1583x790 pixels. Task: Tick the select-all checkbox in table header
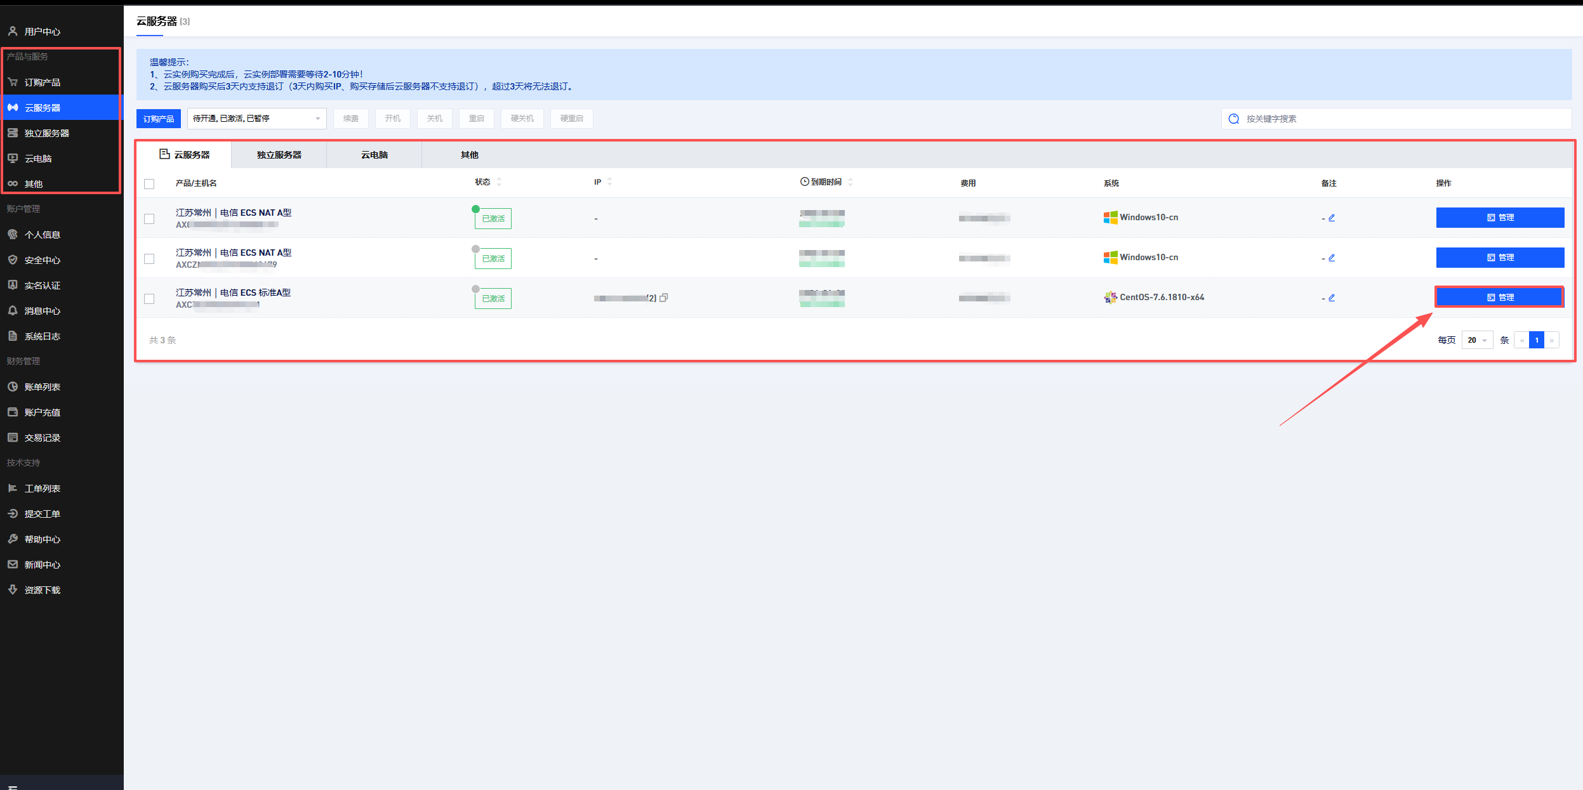pos(149,184)
